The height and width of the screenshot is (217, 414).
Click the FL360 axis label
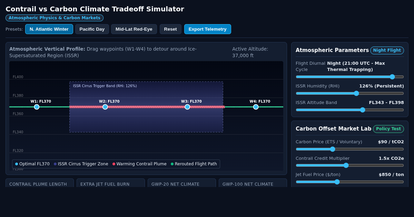18,114
